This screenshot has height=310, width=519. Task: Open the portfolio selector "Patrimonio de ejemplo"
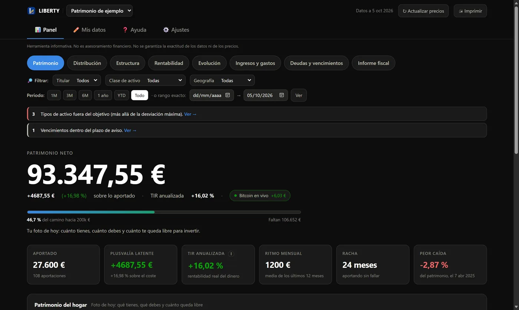tap(99, 11)
